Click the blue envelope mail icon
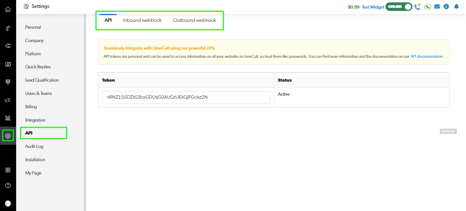 click(437, 6)
